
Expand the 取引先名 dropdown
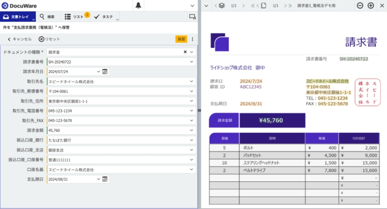192,82
